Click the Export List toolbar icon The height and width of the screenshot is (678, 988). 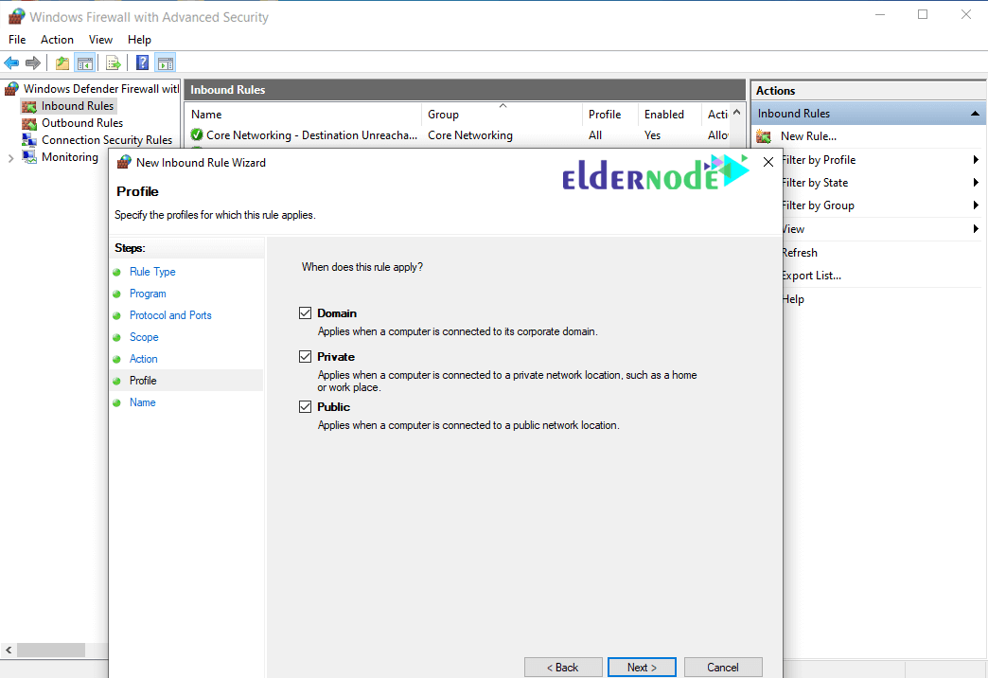click(114, 63)
